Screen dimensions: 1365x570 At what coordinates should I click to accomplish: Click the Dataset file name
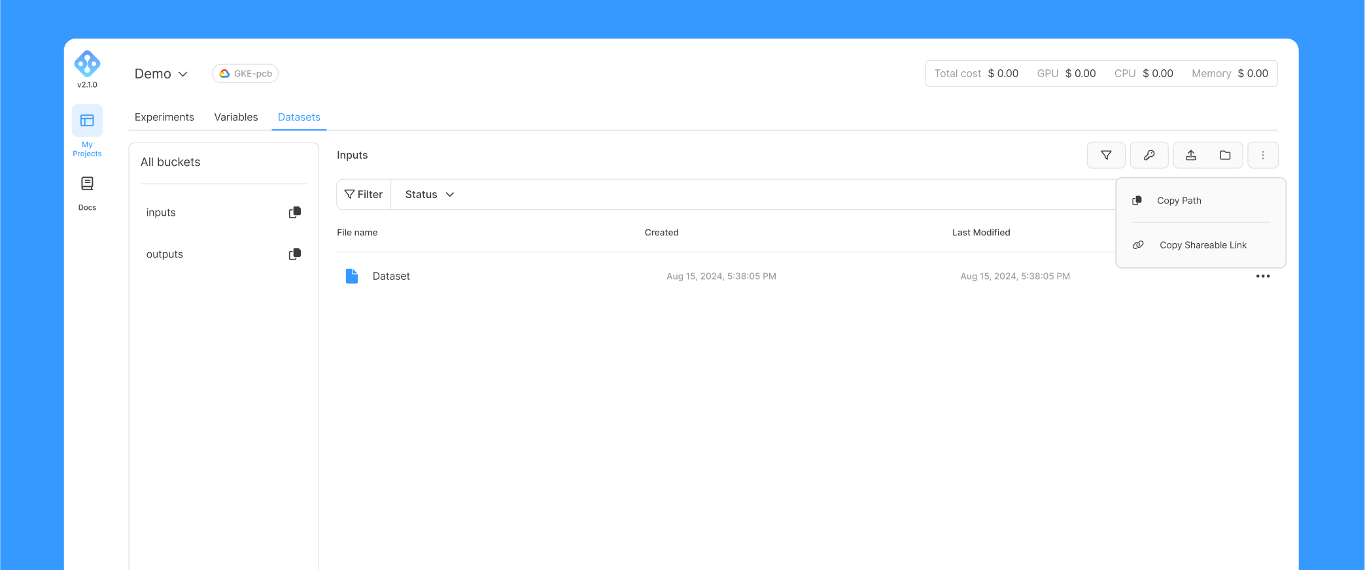pyautogui.click(x=391, y=277)
